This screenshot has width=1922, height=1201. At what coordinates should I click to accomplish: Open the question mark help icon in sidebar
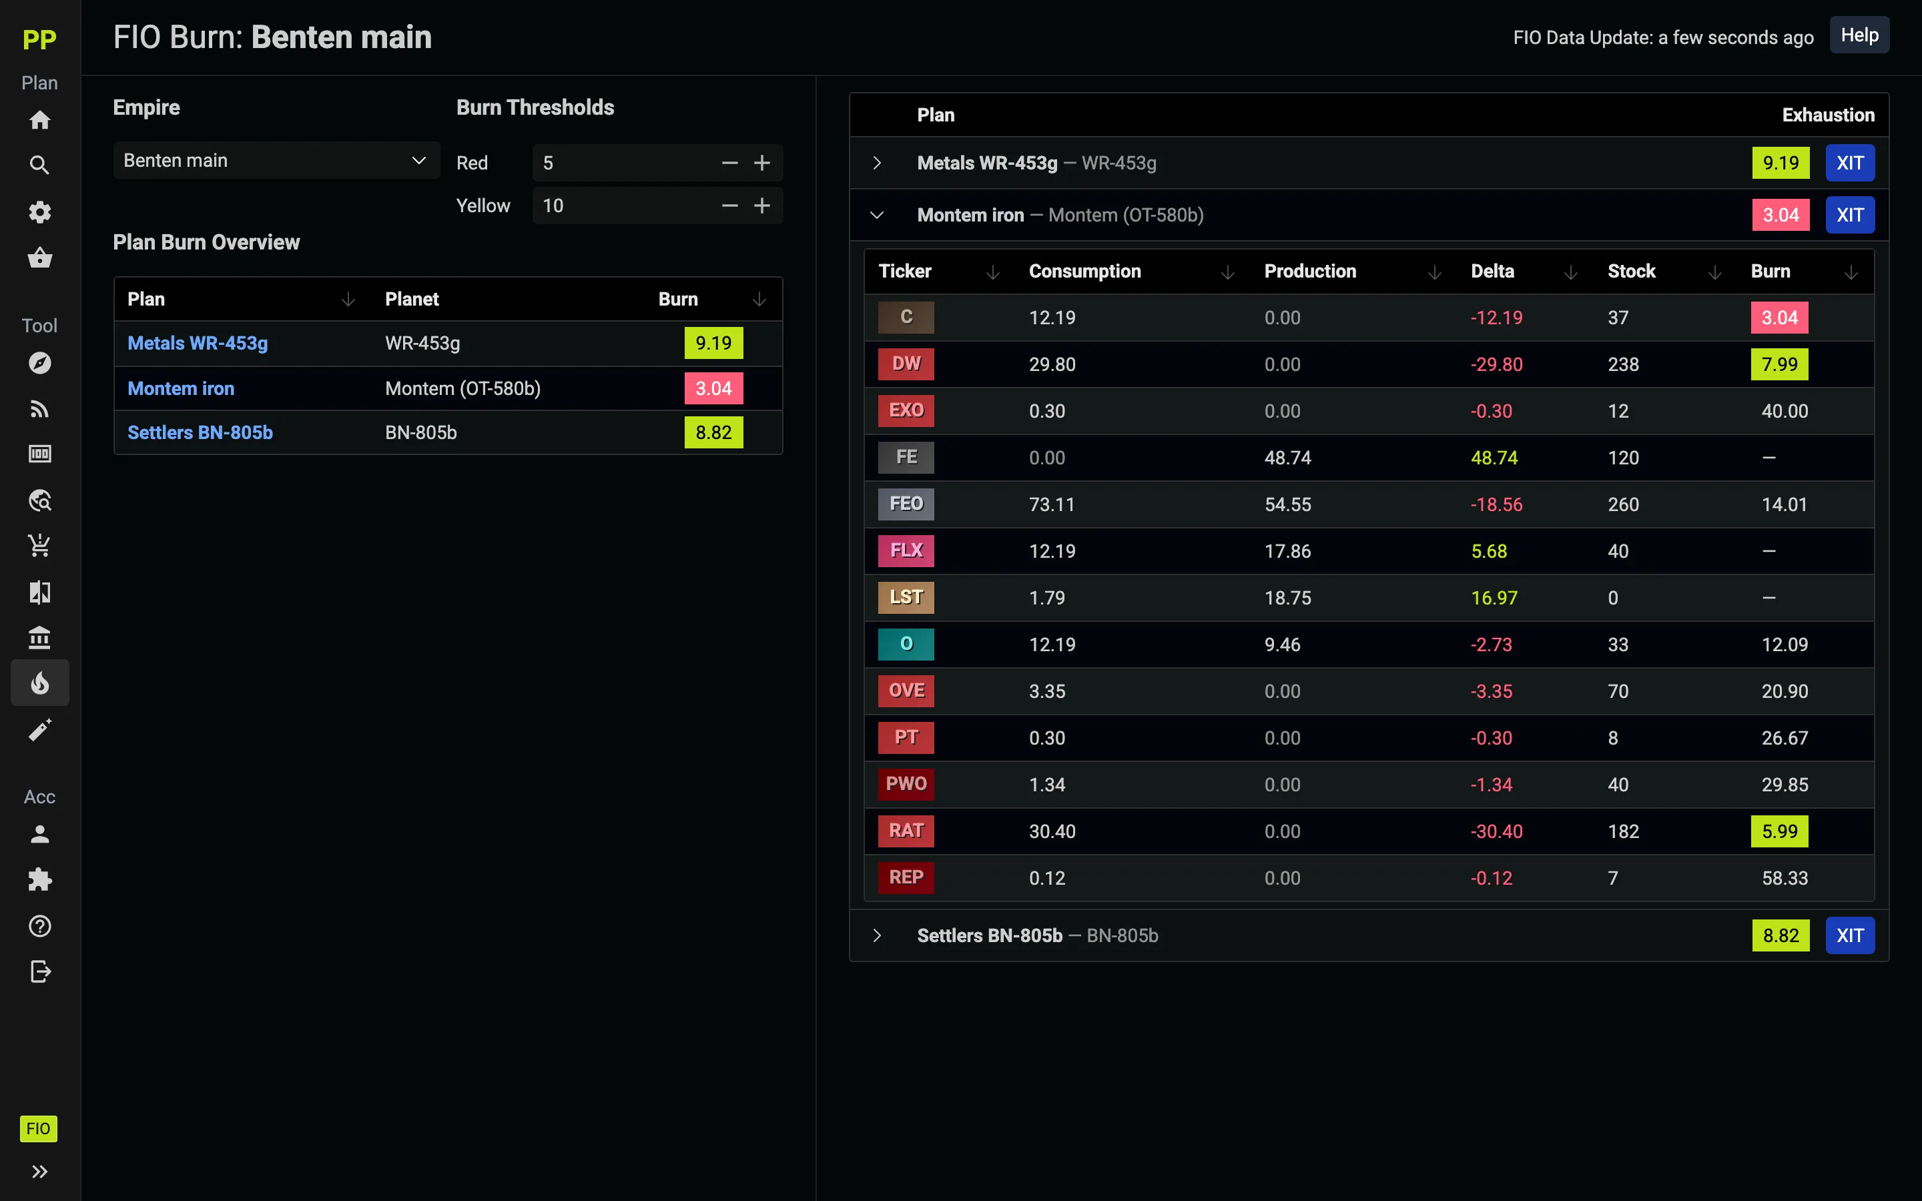[x=40, y=926]
